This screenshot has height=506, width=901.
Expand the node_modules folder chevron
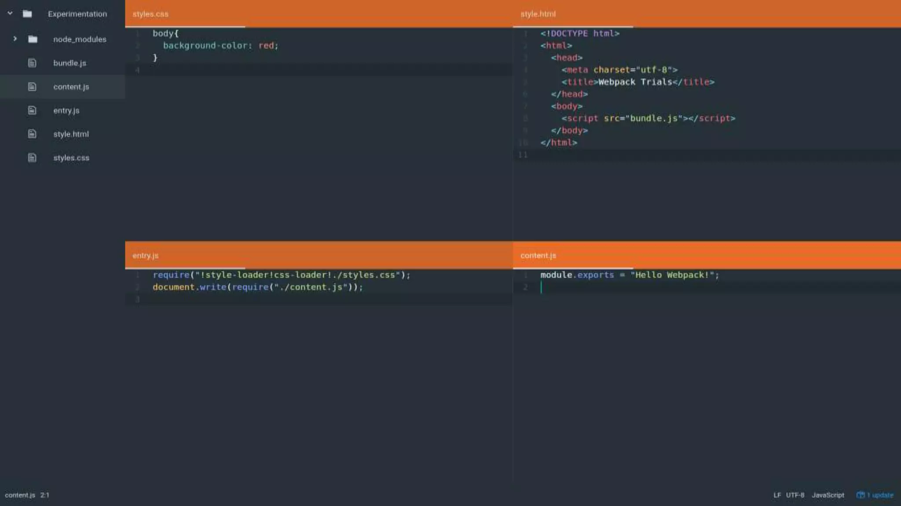click(x=15, y=39)
